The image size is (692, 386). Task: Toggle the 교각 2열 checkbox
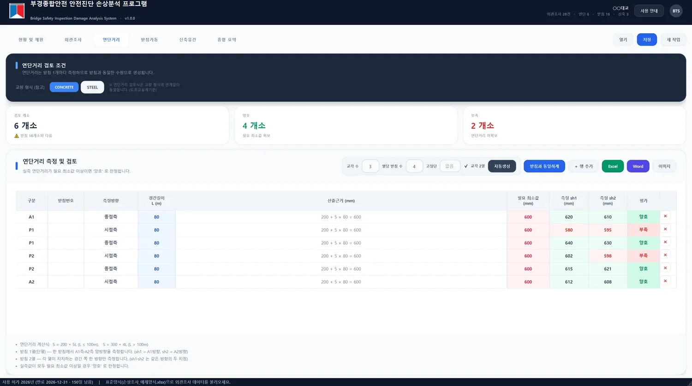(x=466, y=166)
